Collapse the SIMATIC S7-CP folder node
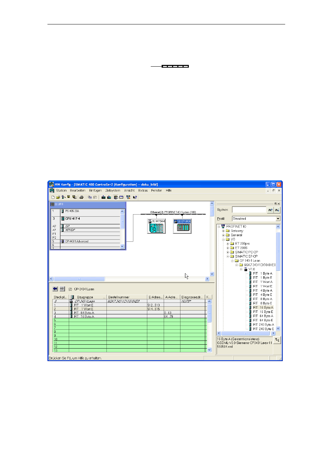Image resolution: width=333 pixels, height=471 pixels. click(x=228, y=256)
